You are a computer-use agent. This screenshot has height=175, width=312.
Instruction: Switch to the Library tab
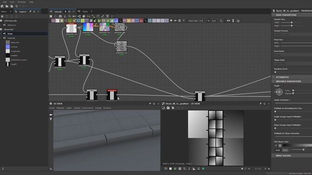coord(4,12)
